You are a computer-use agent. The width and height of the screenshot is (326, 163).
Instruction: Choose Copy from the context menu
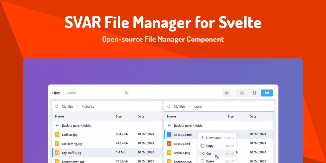(209, 146)
